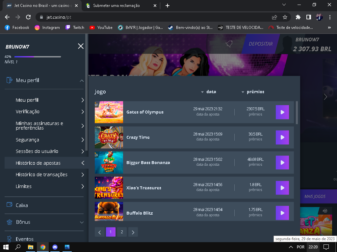Open Chrome extensions puzzle icon
The height and width of the screenshot is (252, 337).
[298, 17]
